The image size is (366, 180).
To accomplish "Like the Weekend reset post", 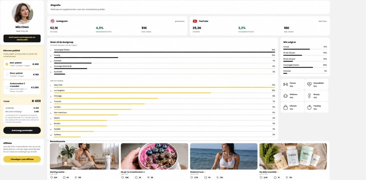I will click(x=192, y=177).
